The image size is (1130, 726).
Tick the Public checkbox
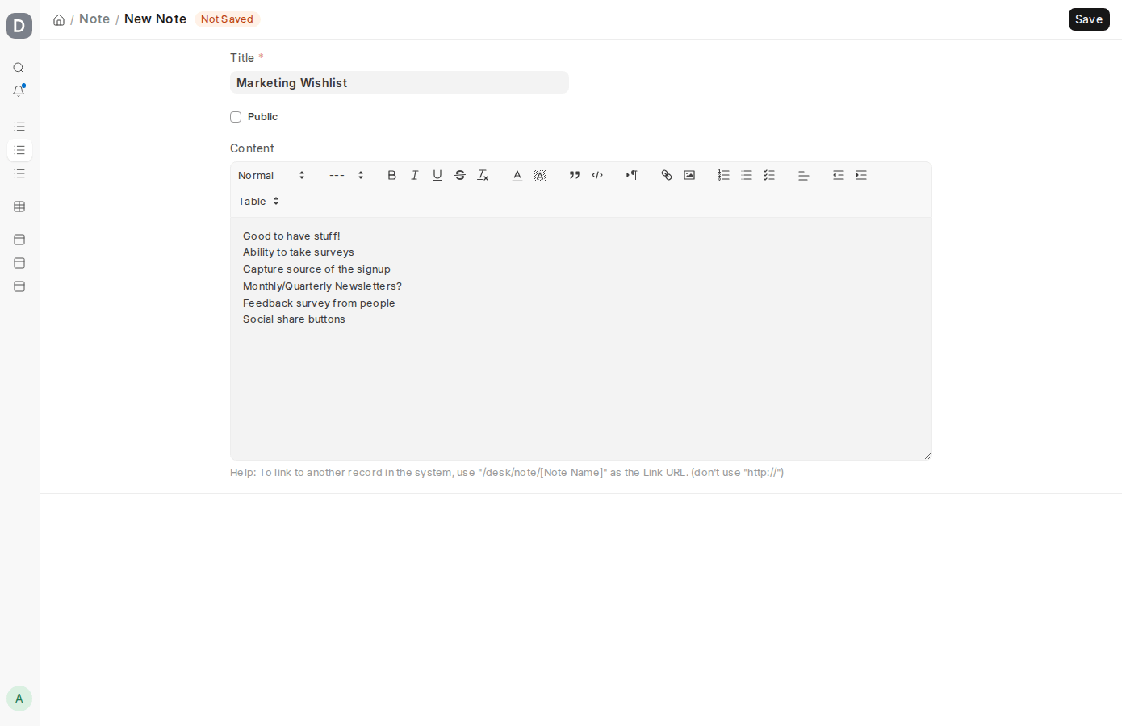tap(236, 117)
